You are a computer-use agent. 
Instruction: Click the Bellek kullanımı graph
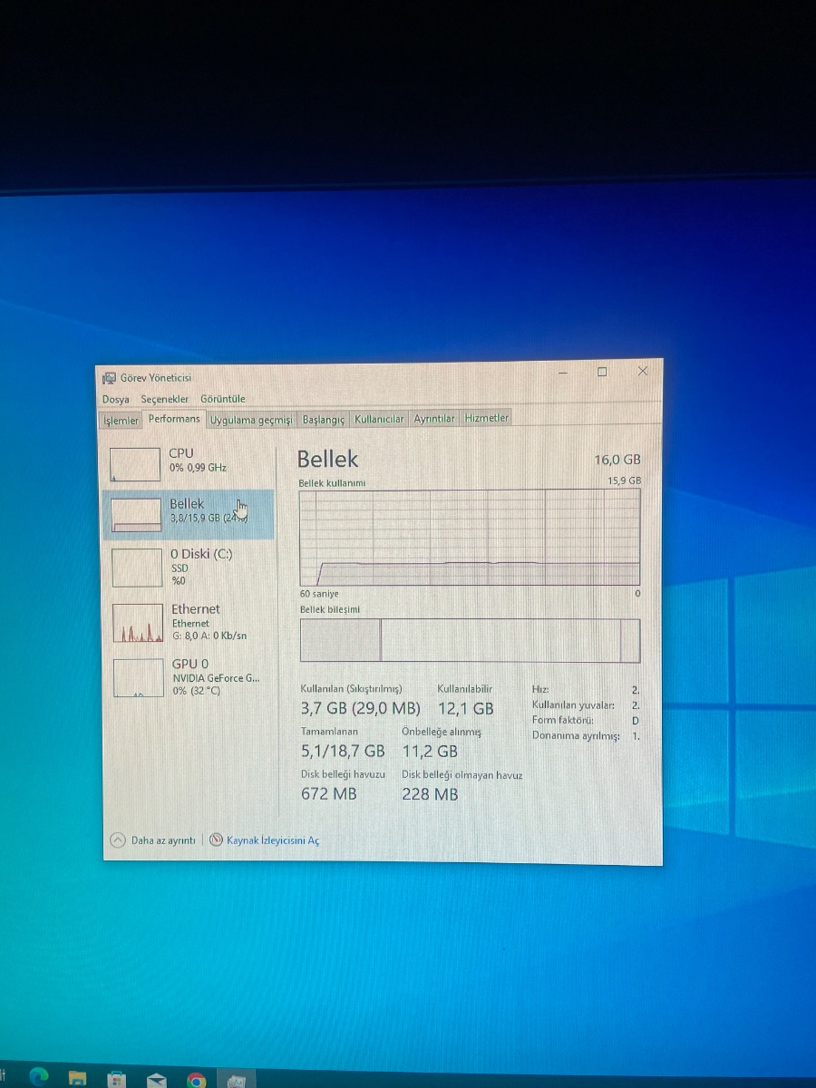(x=470, y=537)
